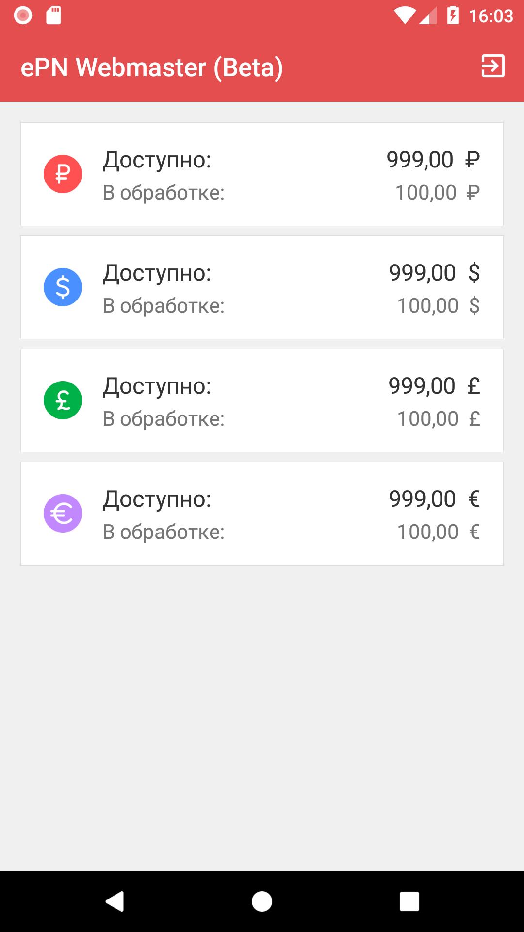
Task: Tap the red ruble currency icon
Action: [x=63, y=174]
